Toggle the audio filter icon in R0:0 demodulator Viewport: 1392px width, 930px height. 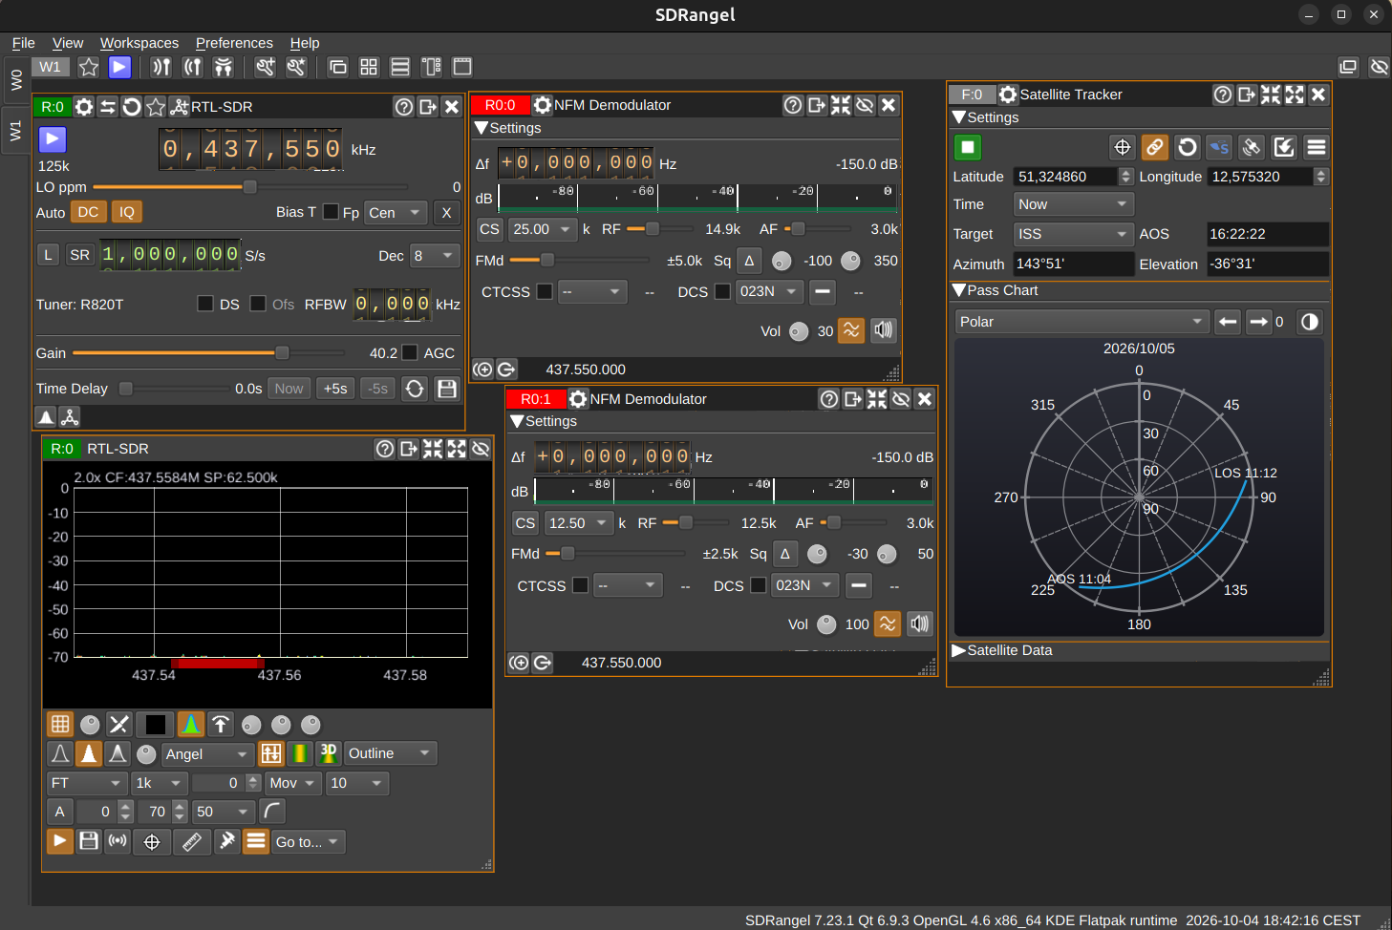click(x=851, y=330)
